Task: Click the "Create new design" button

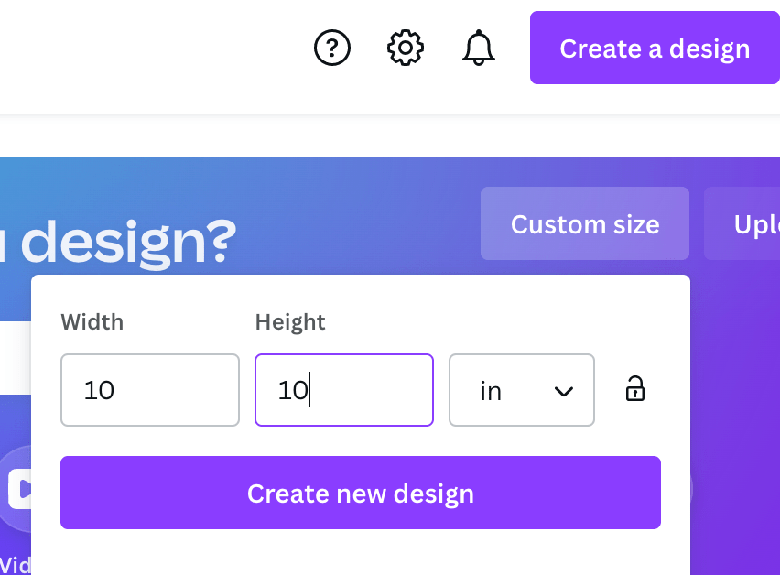Action: click(x=361, y=494)
